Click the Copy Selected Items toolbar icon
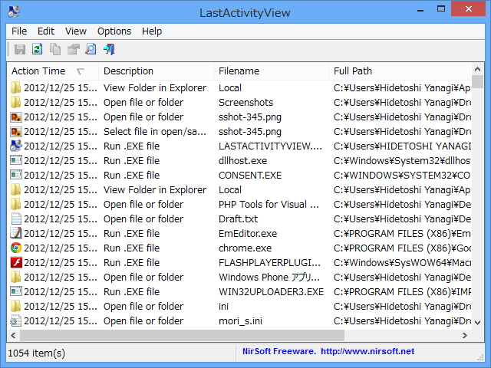 (55, 49)
